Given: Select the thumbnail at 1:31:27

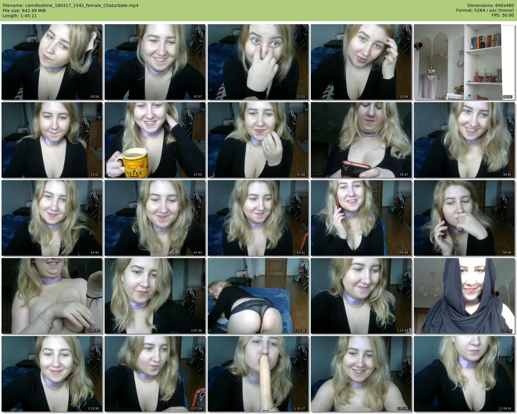Looking at the screenshot, I should coord(258,374).
